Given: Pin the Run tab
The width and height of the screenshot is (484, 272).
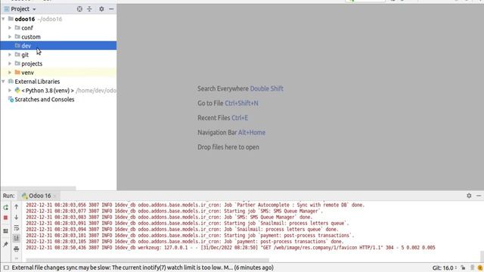Looking at the screenshot, I should pyautogui.click(x=5, y=244).
